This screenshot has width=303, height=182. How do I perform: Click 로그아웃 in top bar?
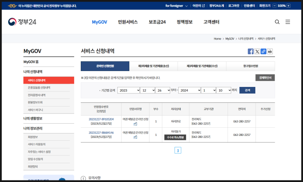coord(234,6)
